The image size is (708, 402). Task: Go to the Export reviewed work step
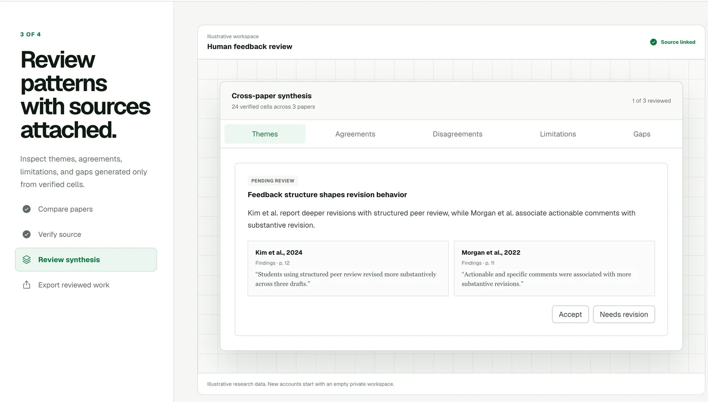pyautogui.click(x=86, y=285)
